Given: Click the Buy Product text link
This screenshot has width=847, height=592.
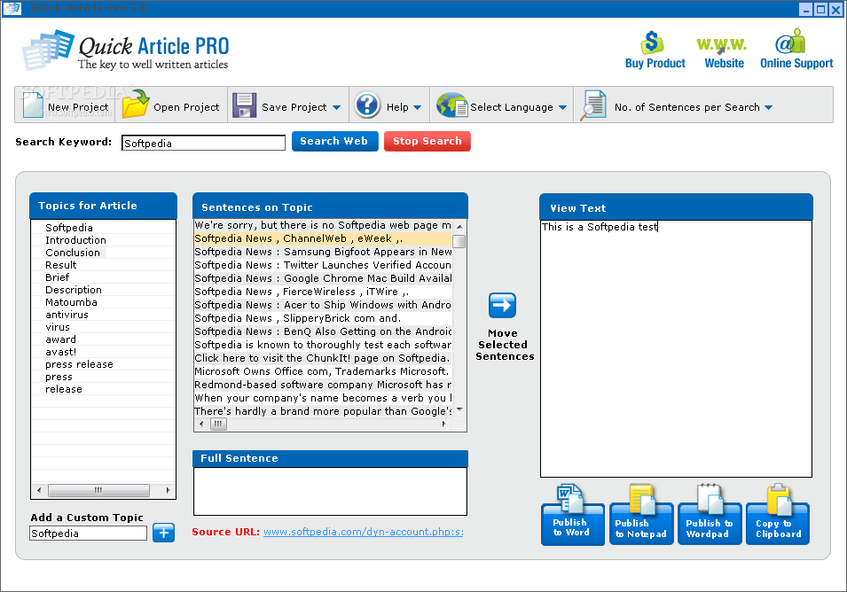Looking at the screenshot, I should [655, 63].
